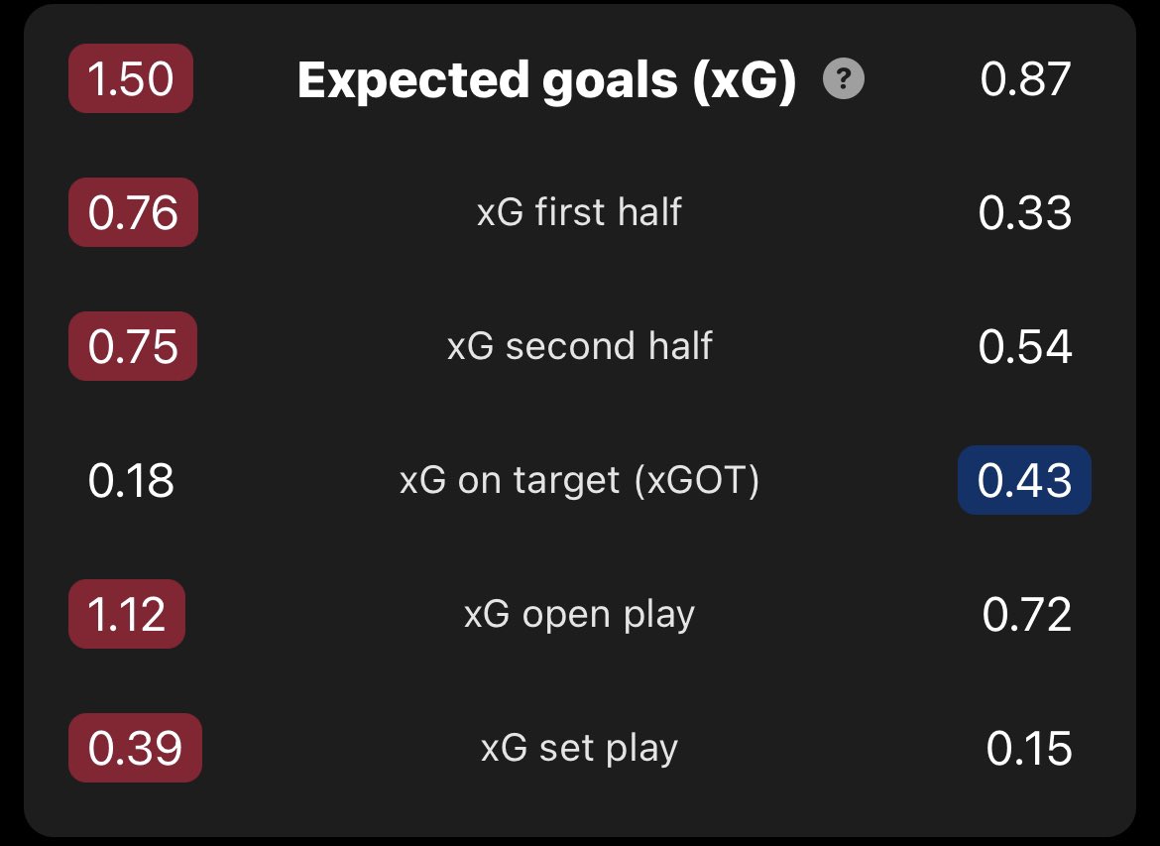
Task: Click the 0.76 first half badge
Action: 133,212
